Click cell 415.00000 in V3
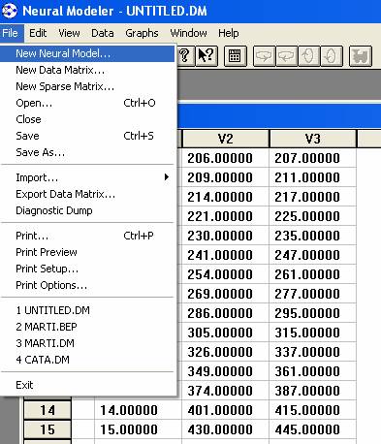 [x=312, y=410]
